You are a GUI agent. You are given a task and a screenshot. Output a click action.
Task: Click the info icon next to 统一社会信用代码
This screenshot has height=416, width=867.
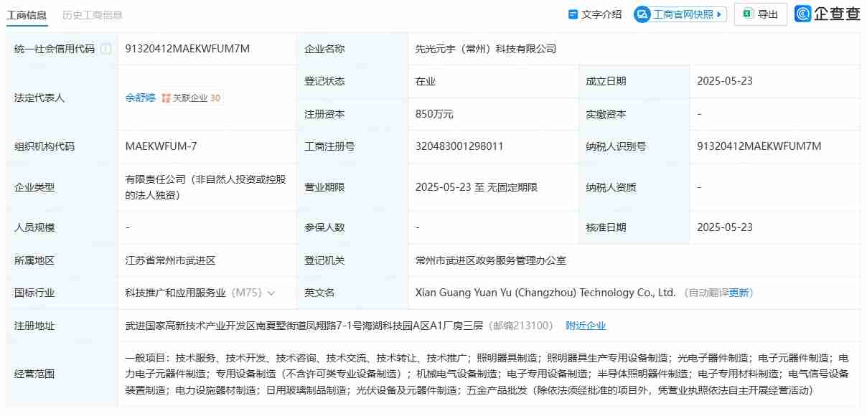coord(106,48)
